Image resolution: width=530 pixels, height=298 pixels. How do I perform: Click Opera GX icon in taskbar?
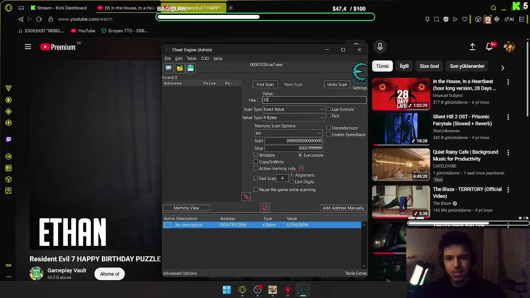click(242, 290)
